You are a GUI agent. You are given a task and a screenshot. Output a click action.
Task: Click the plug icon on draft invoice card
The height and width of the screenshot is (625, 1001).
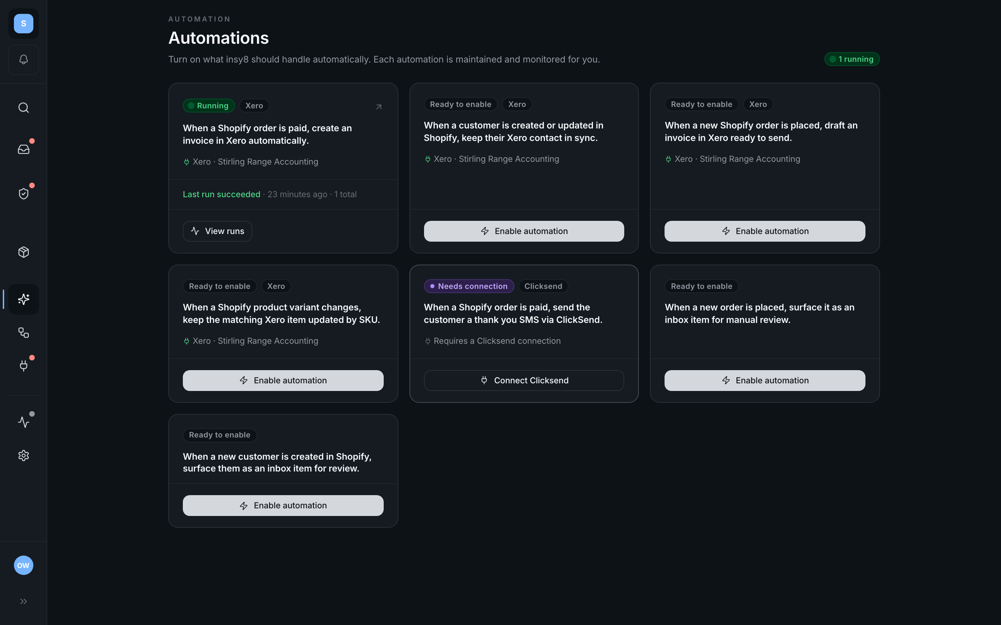tap(668, 159)
